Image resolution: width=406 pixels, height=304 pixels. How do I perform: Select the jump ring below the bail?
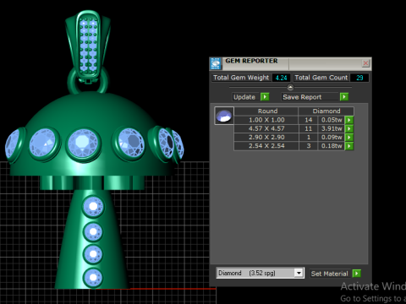point(88,82)
